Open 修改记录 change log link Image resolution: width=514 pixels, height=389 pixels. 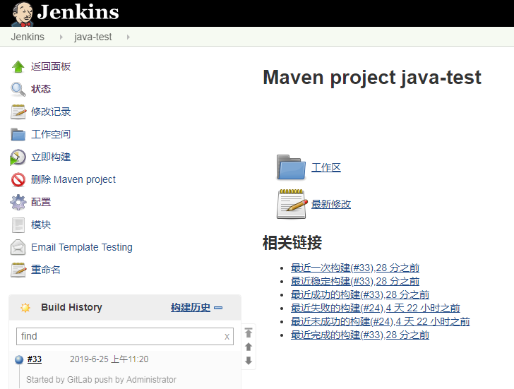(51, 112)
